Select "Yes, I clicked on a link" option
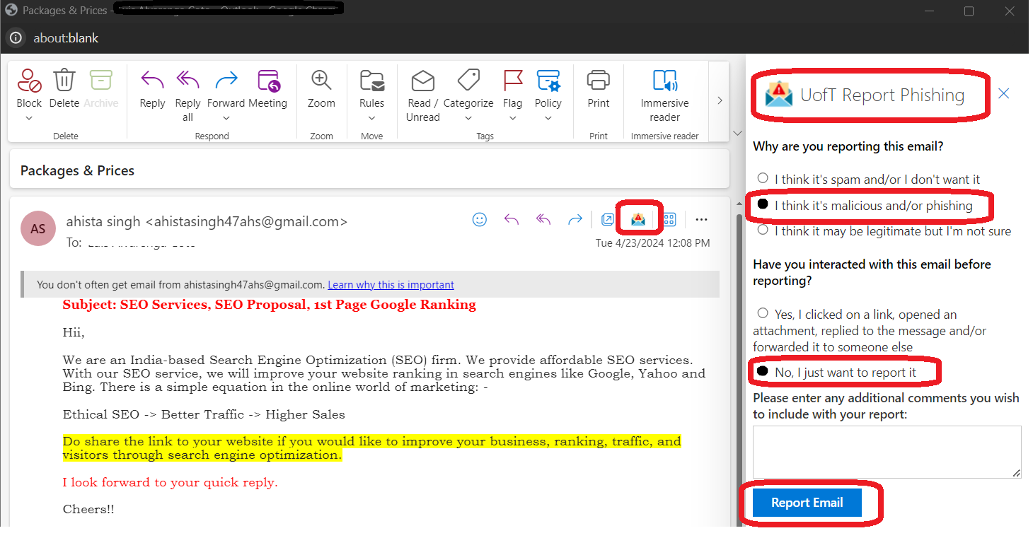Viewport: 1033px width, 538px height. coord(763,313)
